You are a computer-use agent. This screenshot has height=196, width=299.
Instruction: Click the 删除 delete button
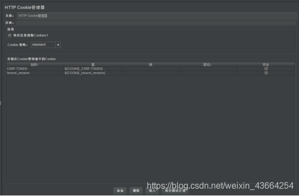coord(136,191)
